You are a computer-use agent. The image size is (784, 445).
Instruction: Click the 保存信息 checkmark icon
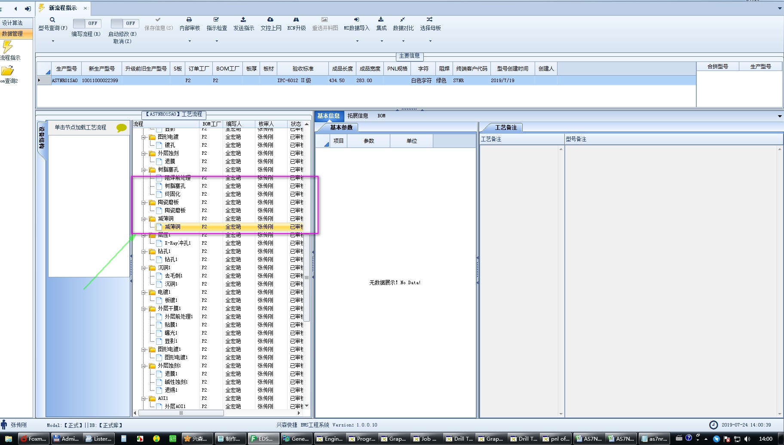click(158, 20)
